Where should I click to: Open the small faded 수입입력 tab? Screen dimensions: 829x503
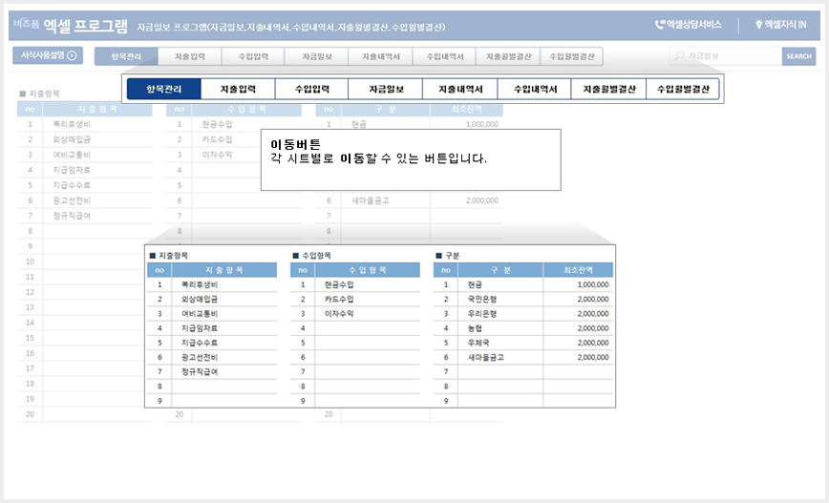point(253,56)
